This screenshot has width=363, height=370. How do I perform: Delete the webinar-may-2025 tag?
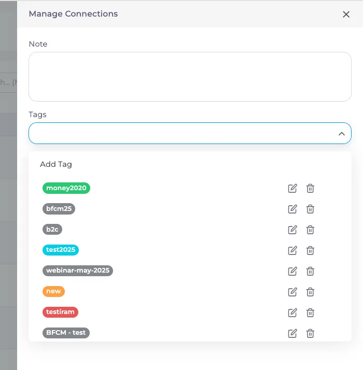(310, 271)
